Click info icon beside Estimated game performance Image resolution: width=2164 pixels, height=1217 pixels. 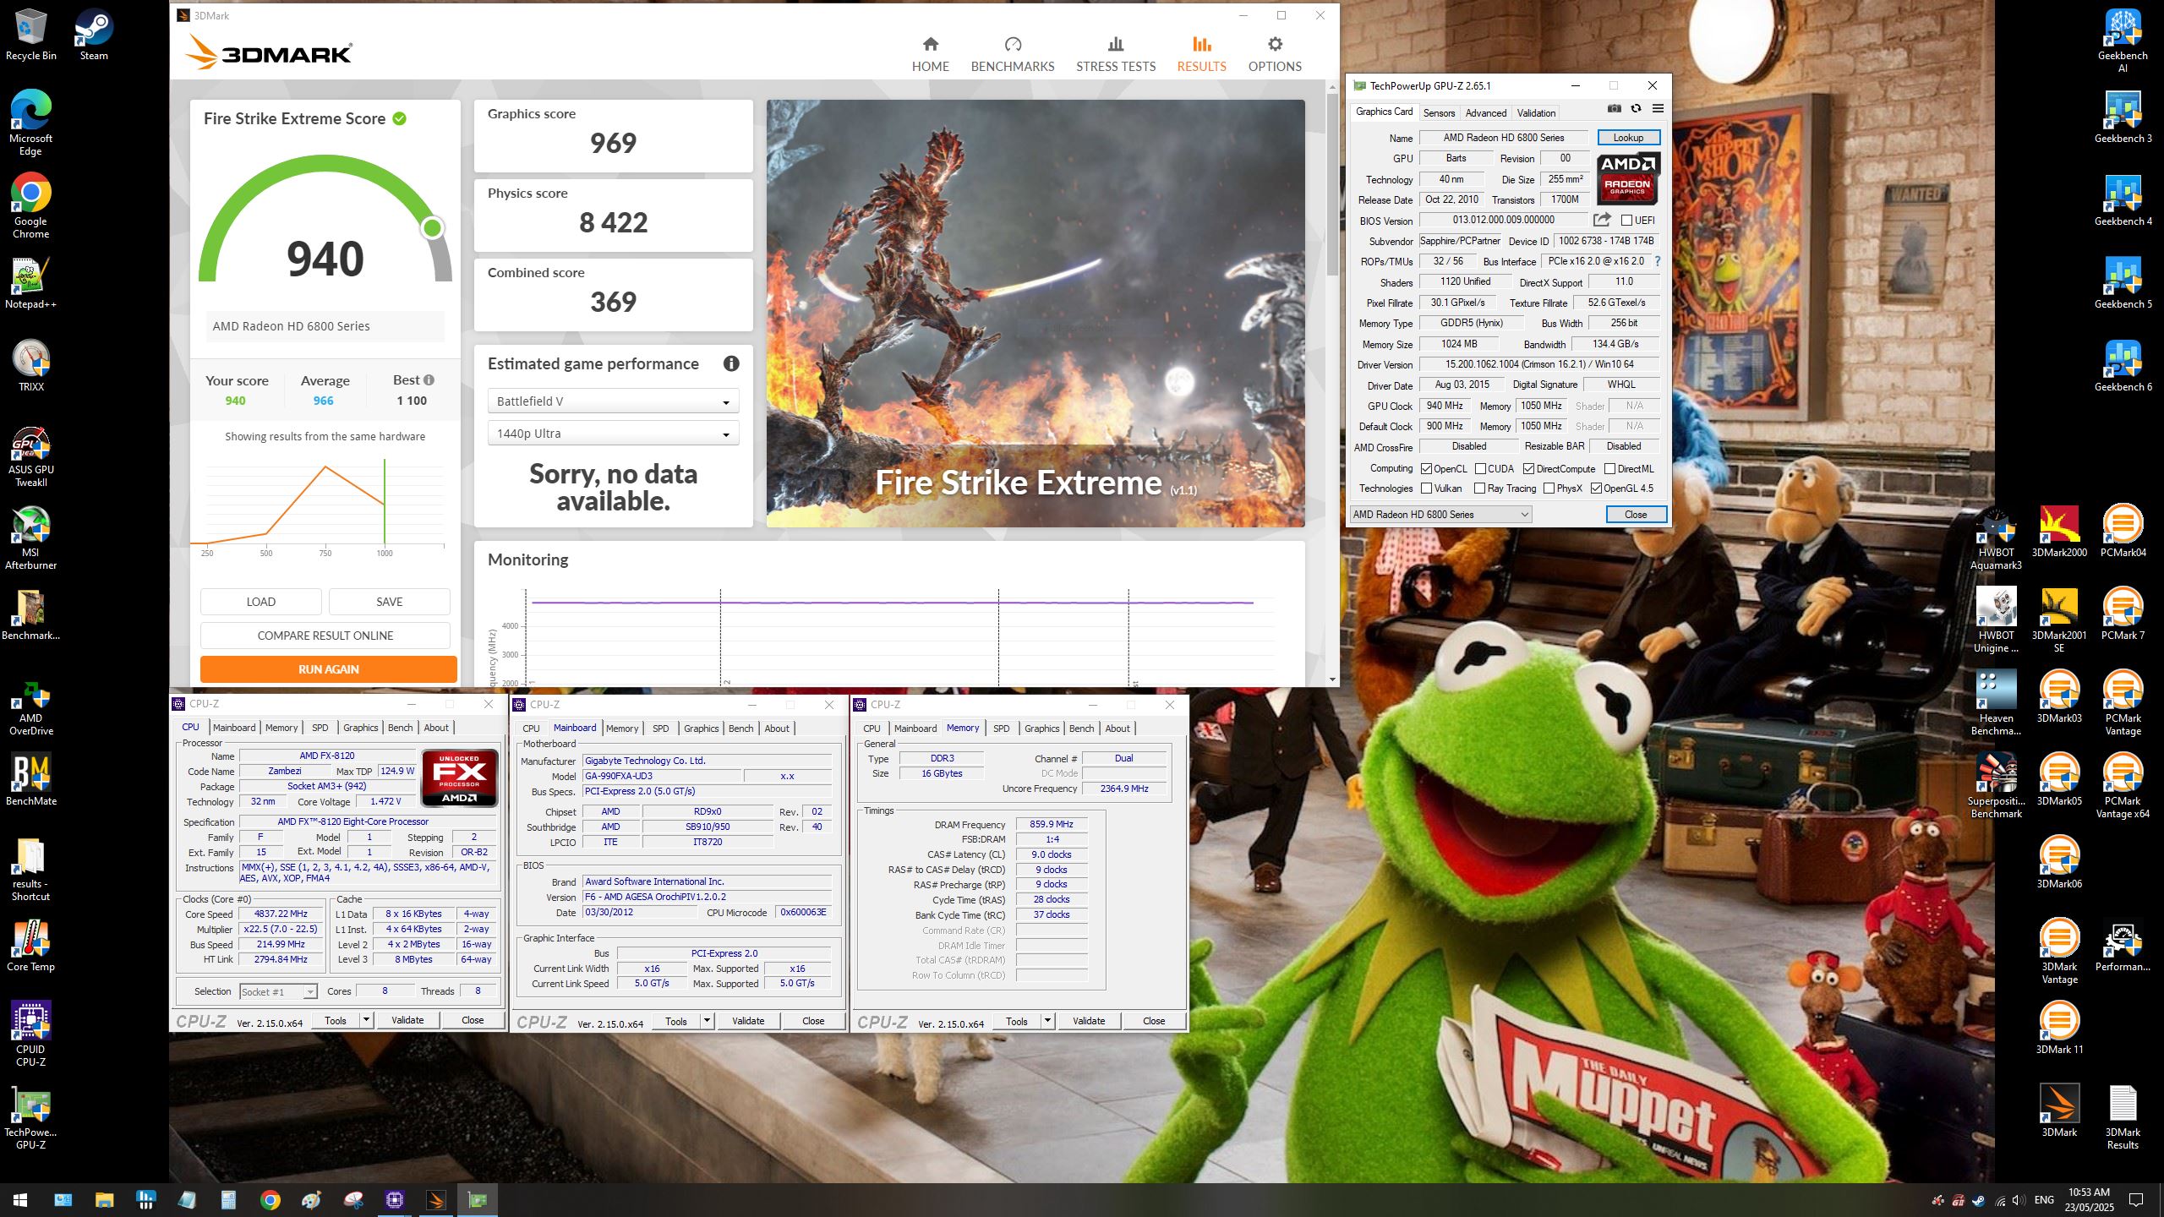pyautogui.click(x=731, y=363)
